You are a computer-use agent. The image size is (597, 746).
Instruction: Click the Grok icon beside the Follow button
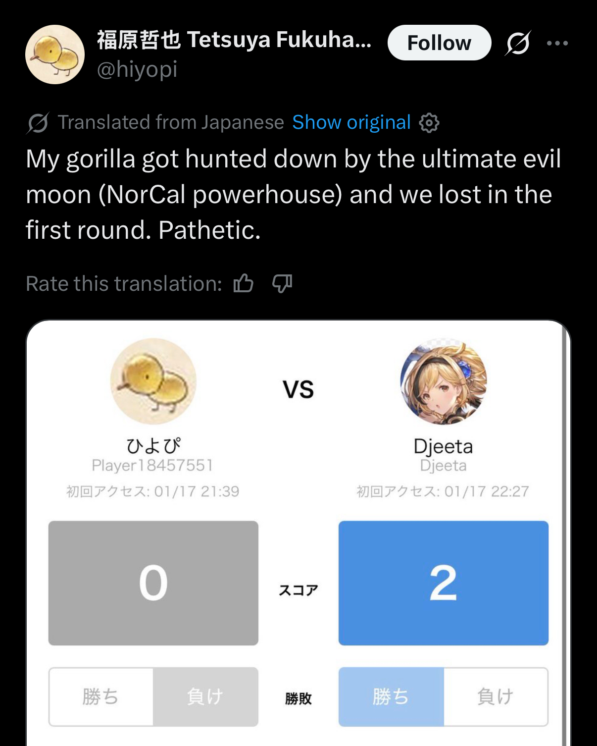(518, 43)
